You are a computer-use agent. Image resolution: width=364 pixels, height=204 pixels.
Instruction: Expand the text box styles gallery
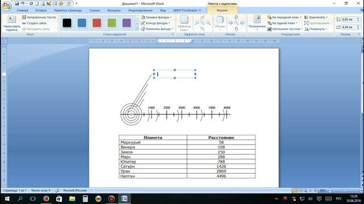tap(137, 29)
